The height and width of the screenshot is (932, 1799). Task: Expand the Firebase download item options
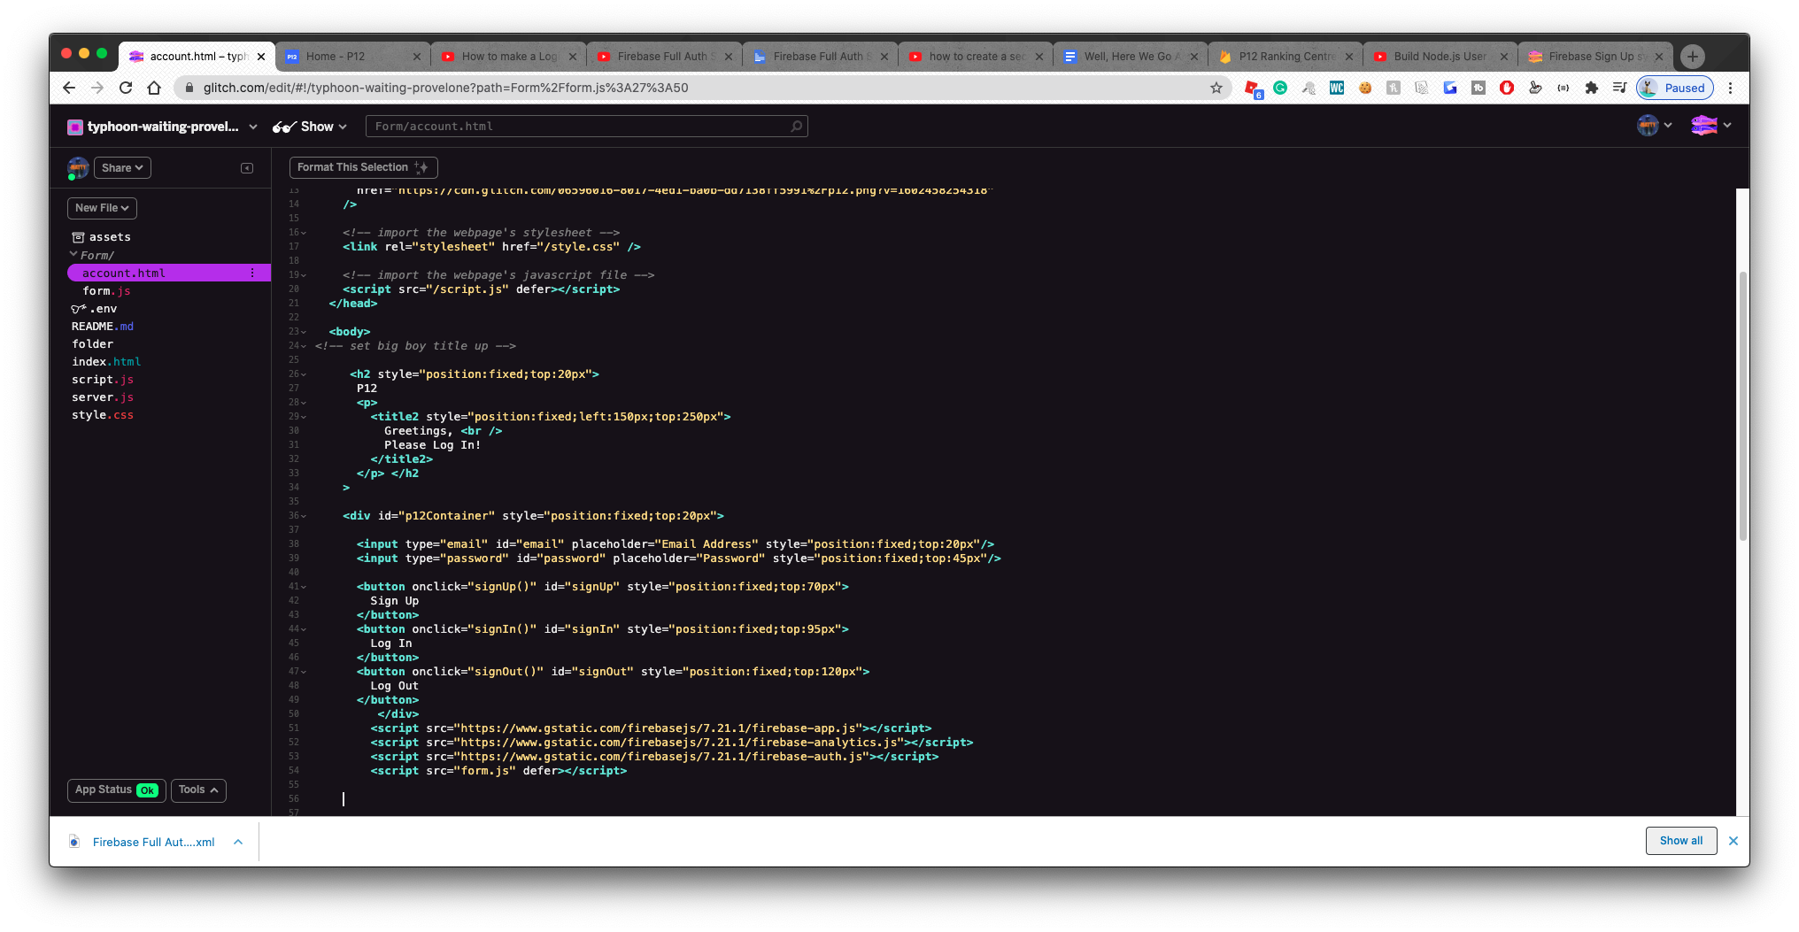coord(238,842)
